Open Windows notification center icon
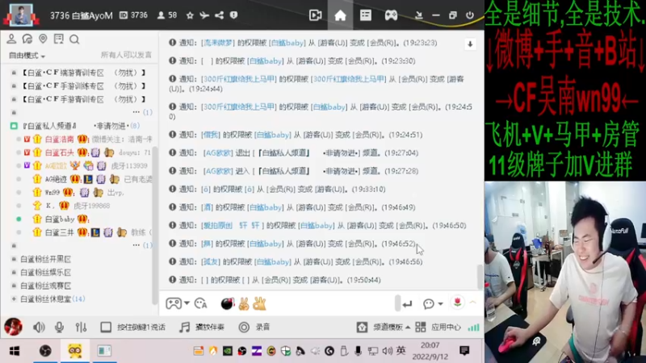The width and height of the screenshot is (646, 363). click(x=464, y=351)
